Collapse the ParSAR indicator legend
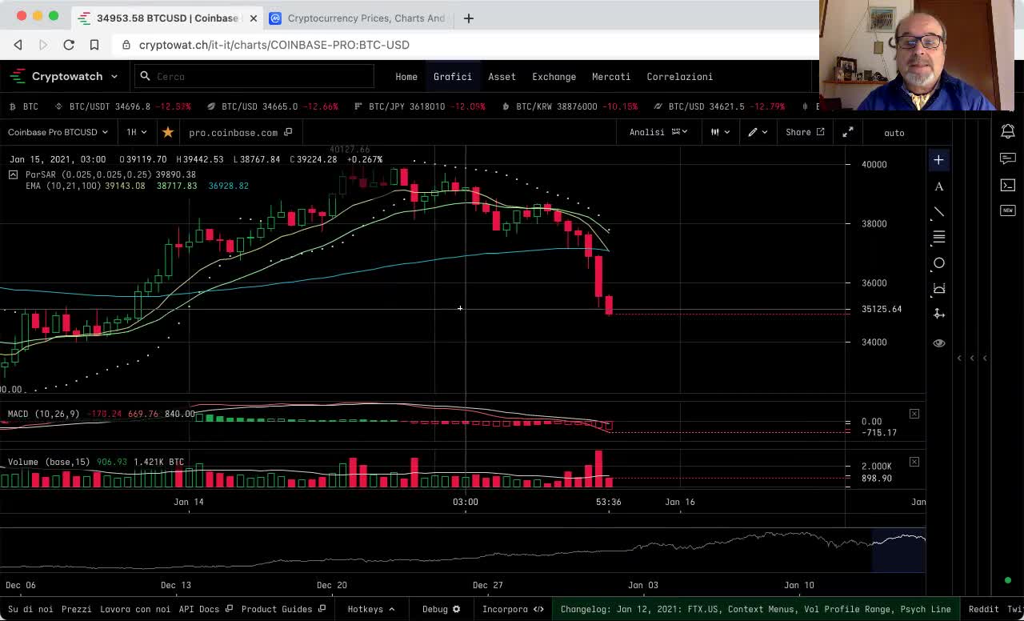Screen dimensions: 1024x621 pos(13,174)
